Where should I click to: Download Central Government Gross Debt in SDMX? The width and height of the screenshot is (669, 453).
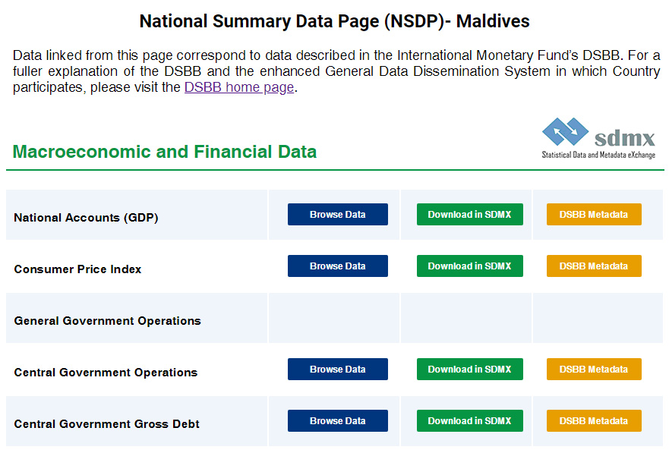tap(470, 420)
